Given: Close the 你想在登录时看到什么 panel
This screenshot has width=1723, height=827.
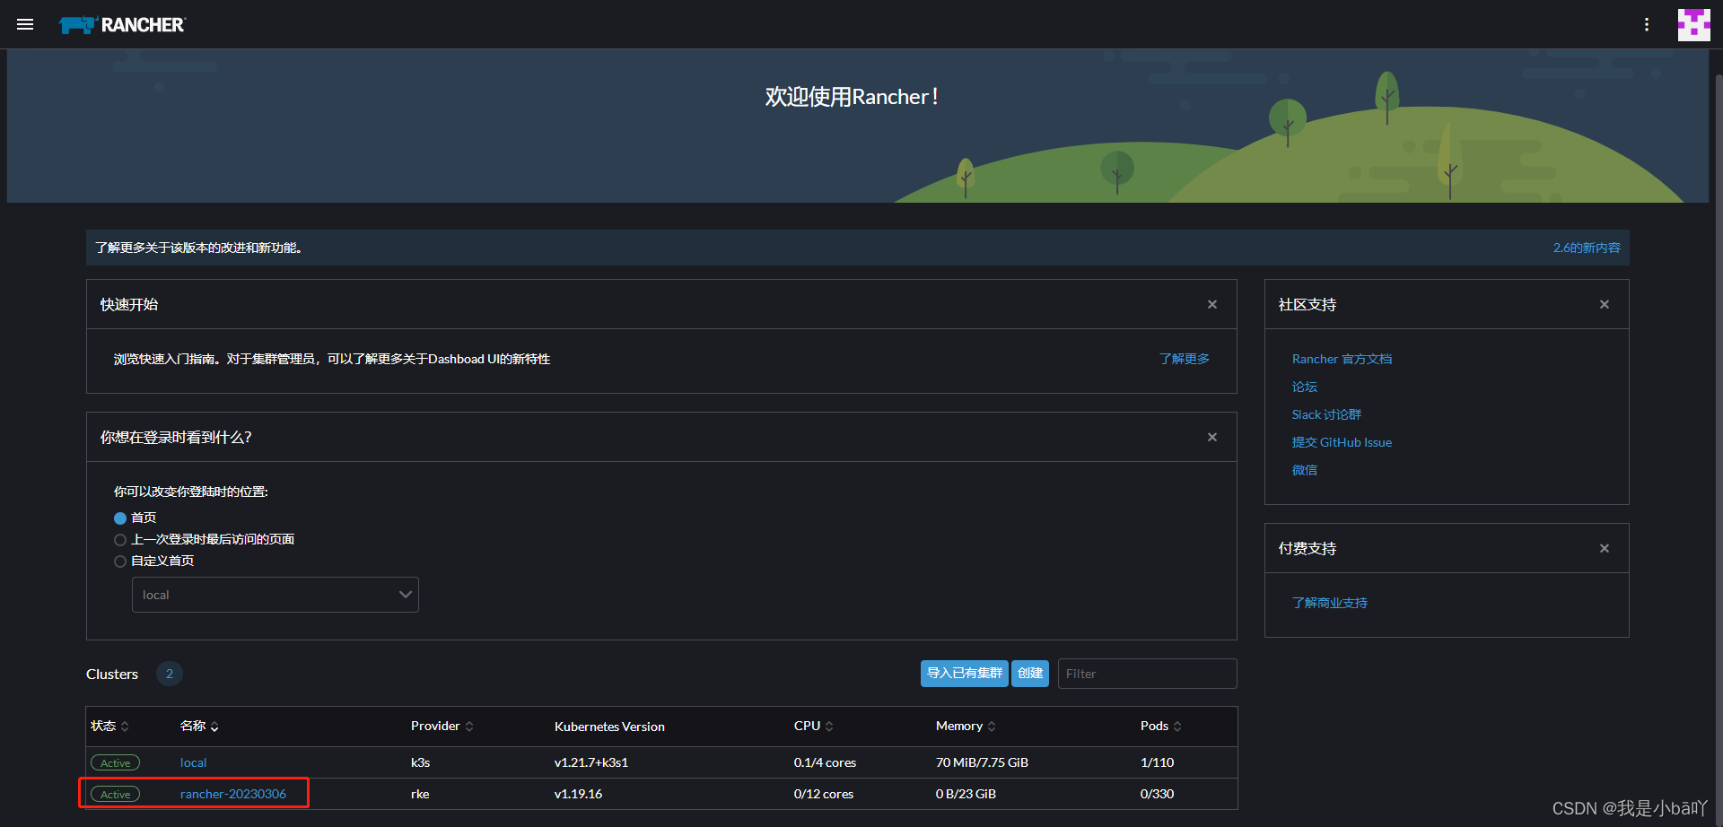Looking at the screenshot, I should 1212,438.
